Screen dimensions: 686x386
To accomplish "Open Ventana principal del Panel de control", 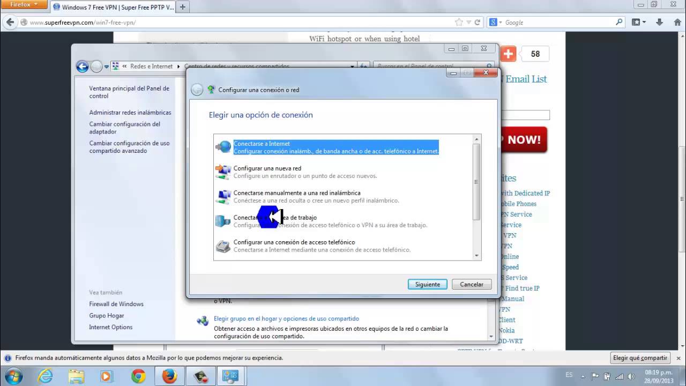I will tap(129, 92).
